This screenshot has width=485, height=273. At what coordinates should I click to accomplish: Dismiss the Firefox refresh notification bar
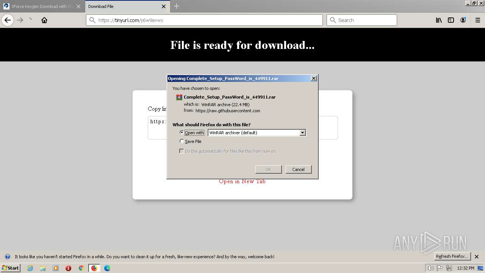pos(477,257)
